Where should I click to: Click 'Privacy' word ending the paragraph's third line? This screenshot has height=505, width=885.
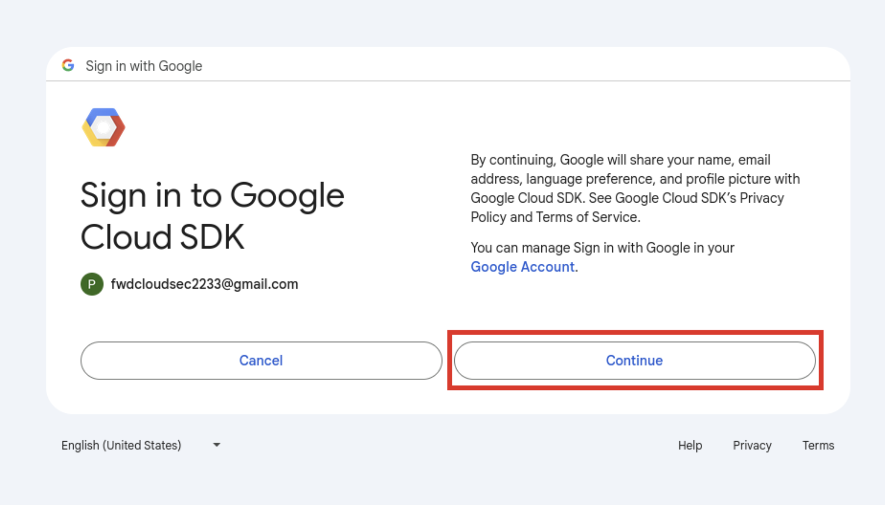(761, 198)
